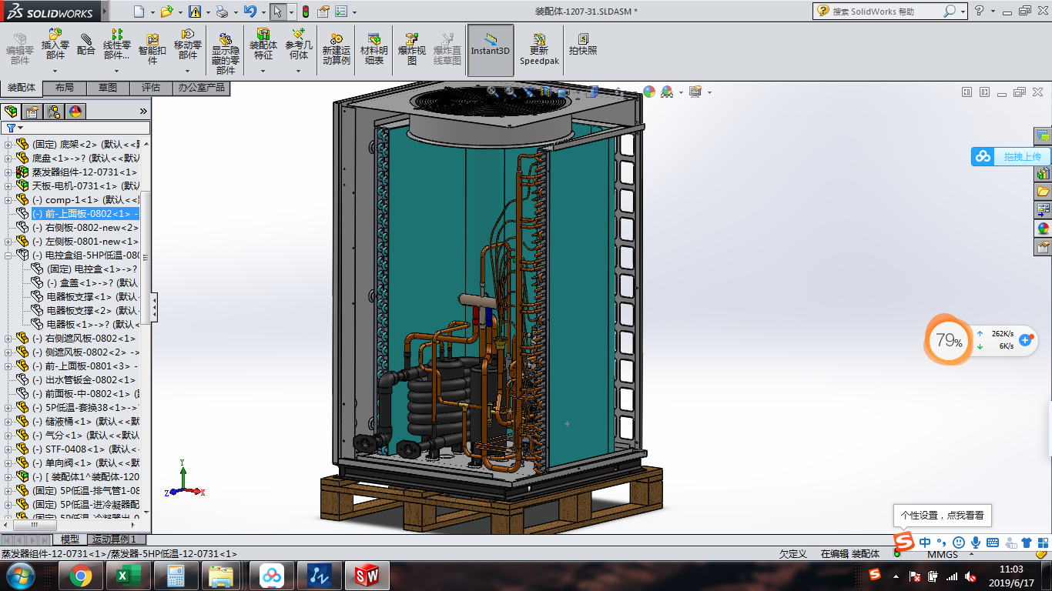Click 爆炸视图 exploded view icon
The image size is (1052, 591).
[x=412, y=48]
